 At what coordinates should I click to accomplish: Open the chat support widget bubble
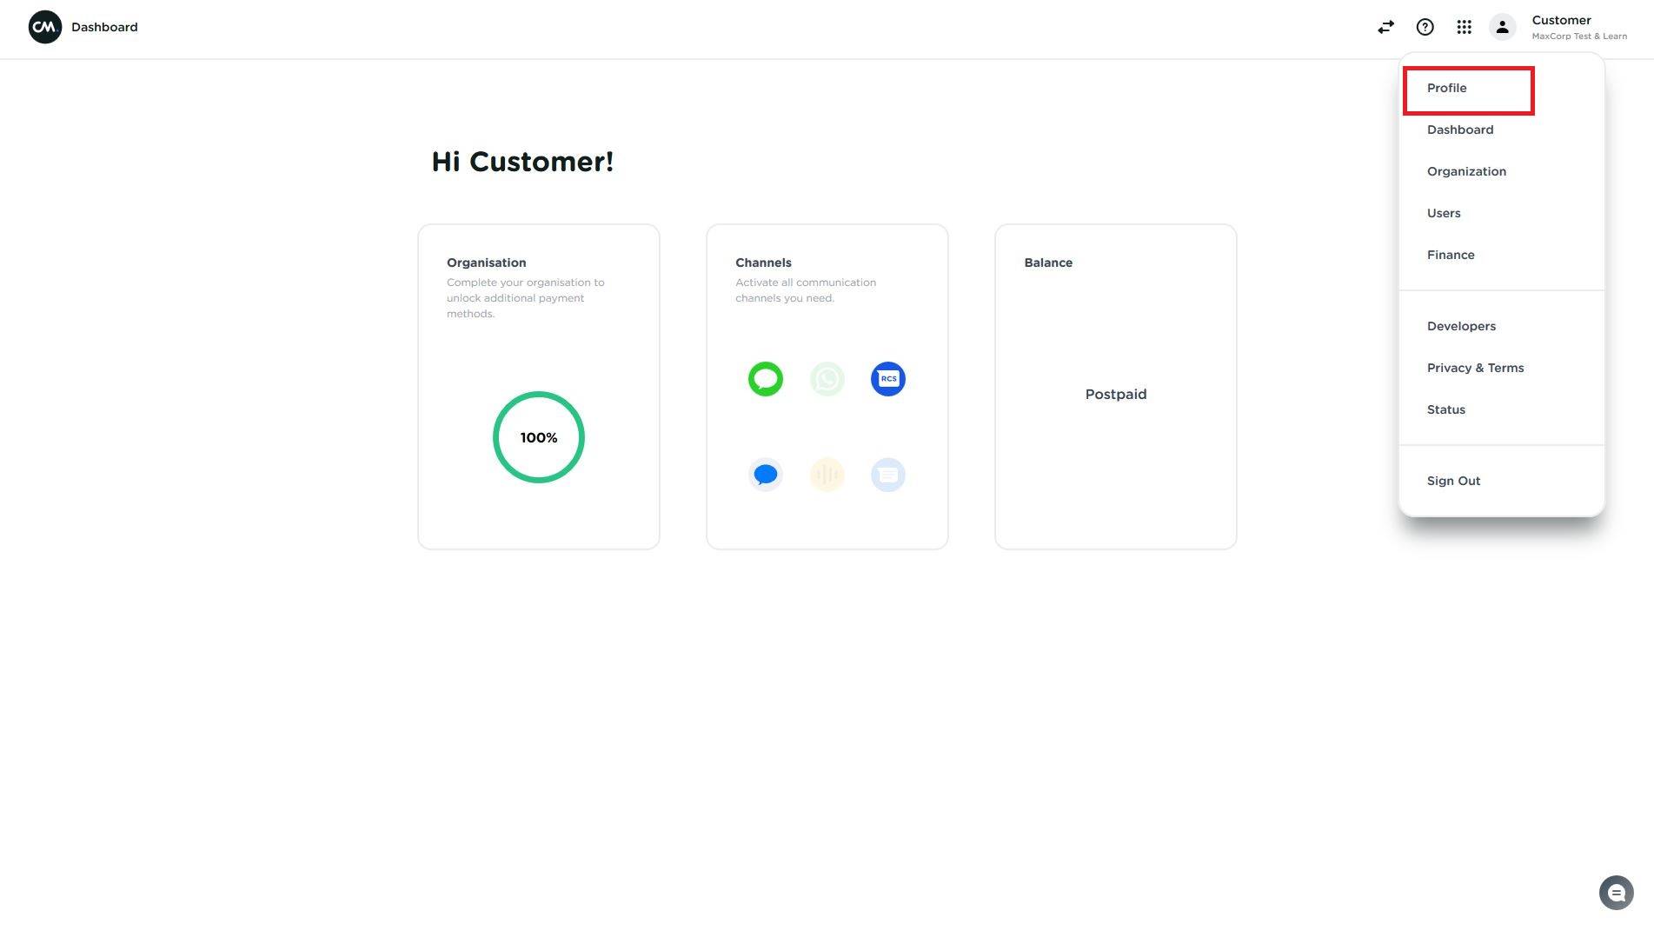point(1616,893)
